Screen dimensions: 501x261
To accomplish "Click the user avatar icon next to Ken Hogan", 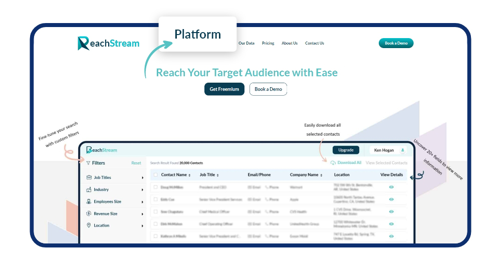I will coord(403,150).
